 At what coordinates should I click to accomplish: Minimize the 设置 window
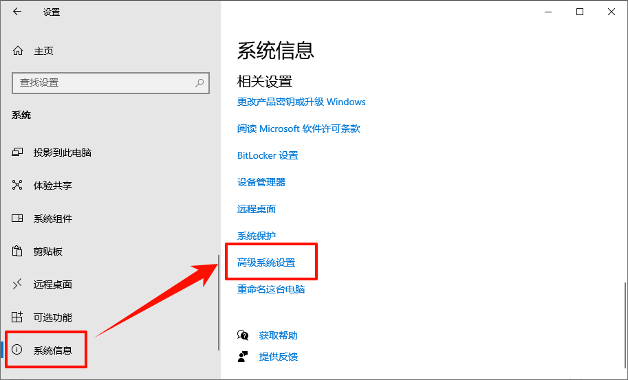pos(548,12)
